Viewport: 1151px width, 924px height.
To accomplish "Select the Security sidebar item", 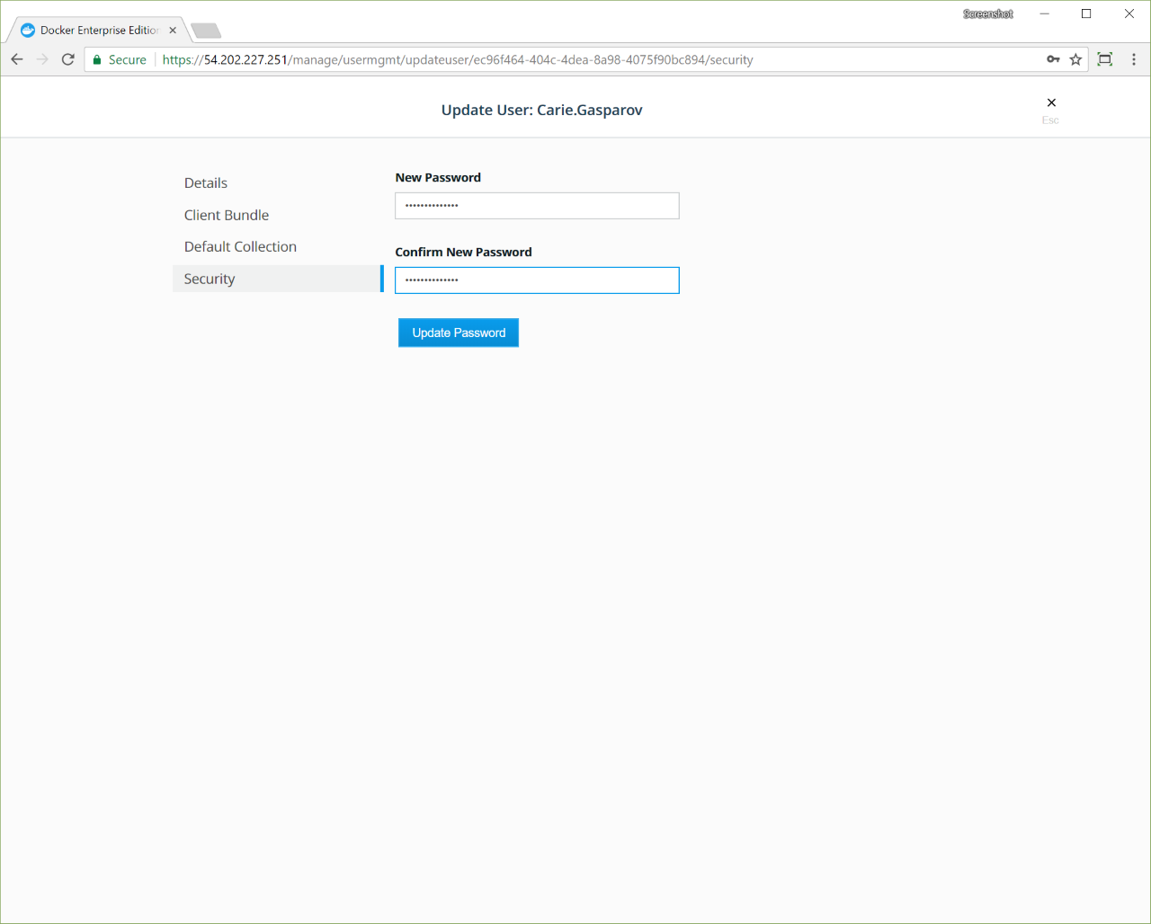I will coord(210,279).
